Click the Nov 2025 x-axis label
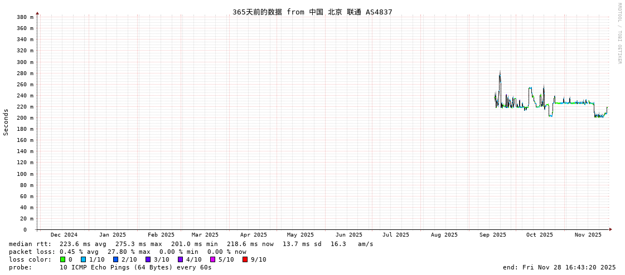Screen dimensions: 625x275 [x=588, y=235]
